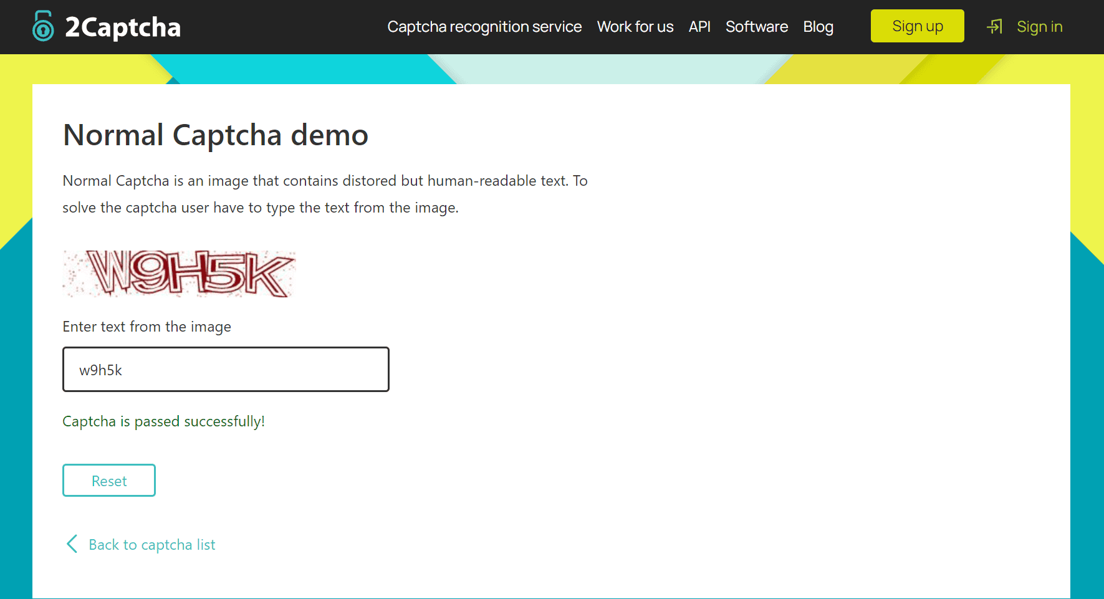Click the yellow Sign up button
Screen dimensions: 1104x599
pos(917,26)
